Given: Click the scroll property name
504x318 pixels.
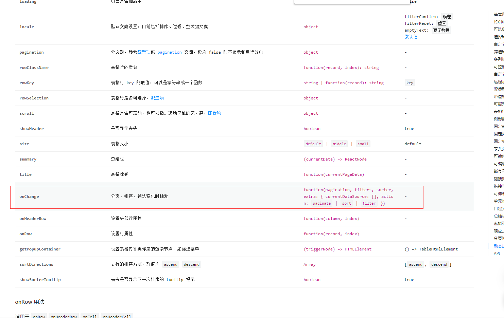Looking at the screenshot, I should coord(27,113).
